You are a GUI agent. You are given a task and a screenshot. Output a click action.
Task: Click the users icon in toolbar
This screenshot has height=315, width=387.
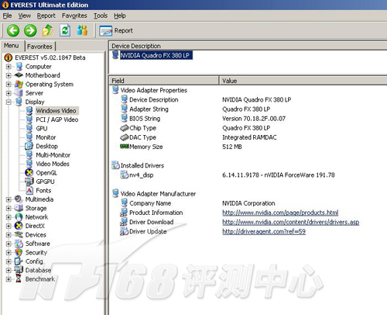[x=82, y=30]
